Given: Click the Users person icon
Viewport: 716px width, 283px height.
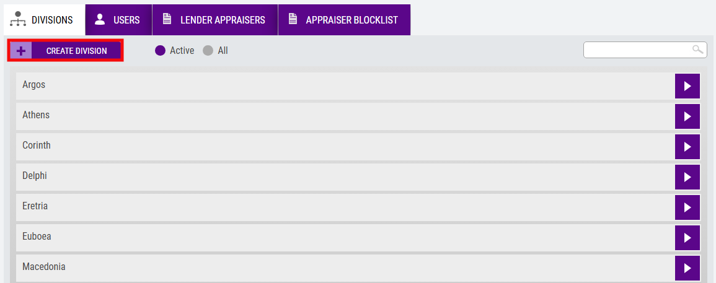Looking at the screenshot, I should (x=100, y=19).
